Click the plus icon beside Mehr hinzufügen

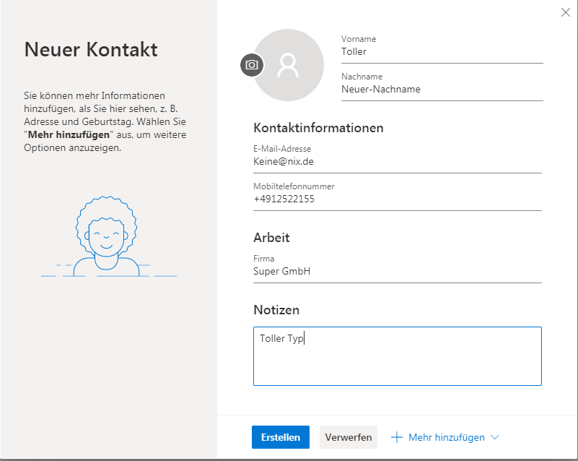click(x=396, y=437)
